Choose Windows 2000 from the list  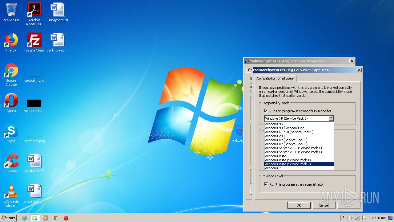point(299,136)
